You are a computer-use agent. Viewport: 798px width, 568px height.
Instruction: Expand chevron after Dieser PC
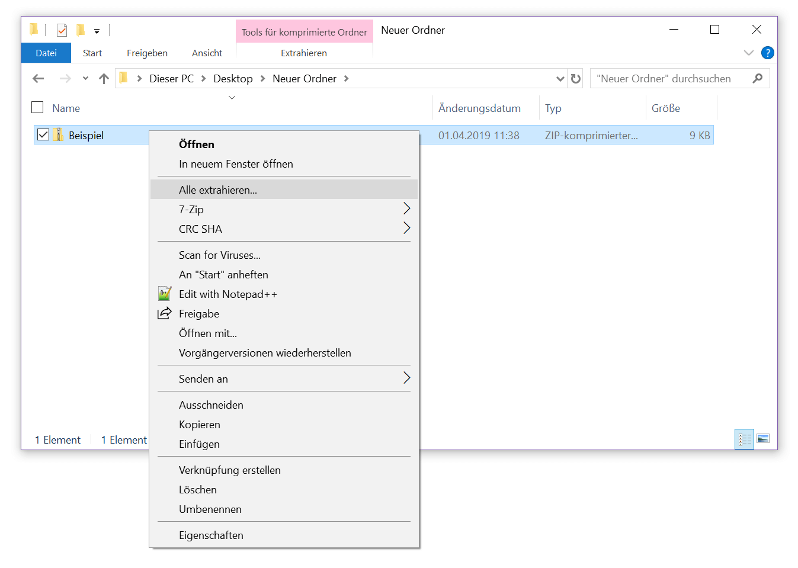point(203,78)
